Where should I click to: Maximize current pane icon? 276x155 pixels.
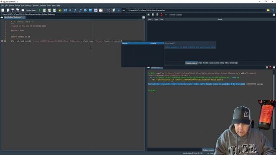(x=96, y=10)
